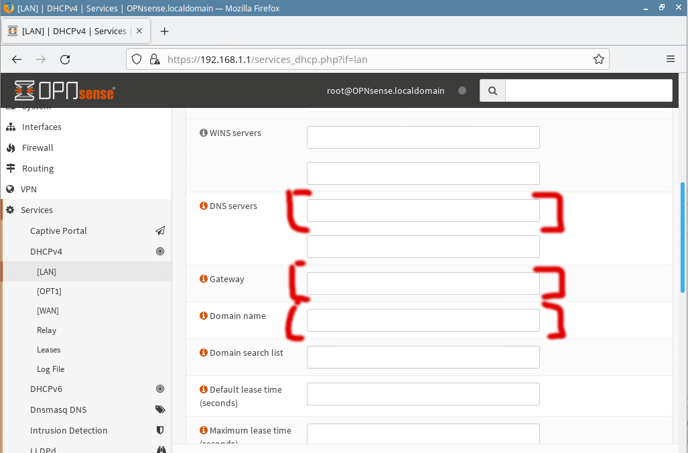Open new browser tab
Screen dimensions: 688x453
coord(165,31)
